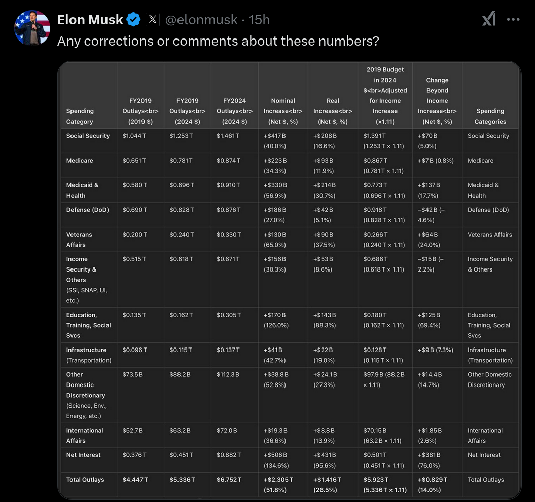Click the Spending Category header cell
535x502 pixels.
89,116
